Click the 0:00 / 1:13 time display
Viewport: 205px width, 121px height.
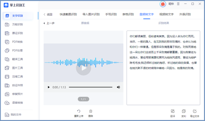click(59, 87)
